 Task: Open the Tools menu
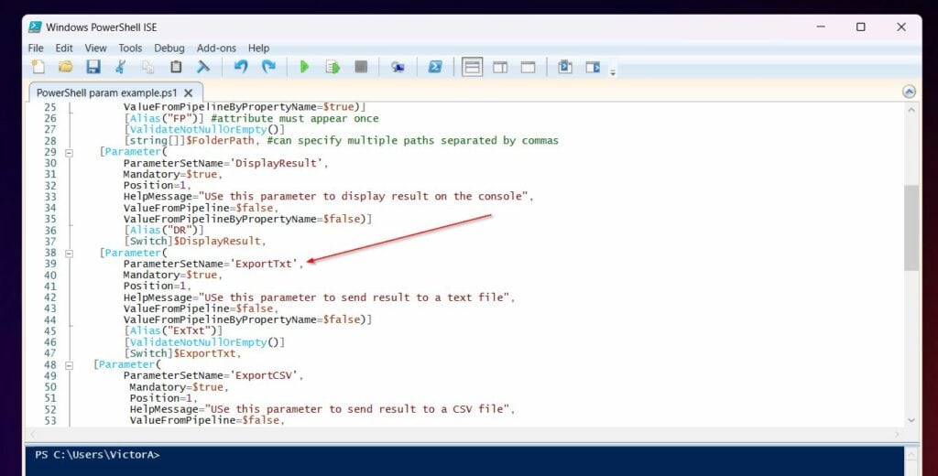click(x=130, y=48)
